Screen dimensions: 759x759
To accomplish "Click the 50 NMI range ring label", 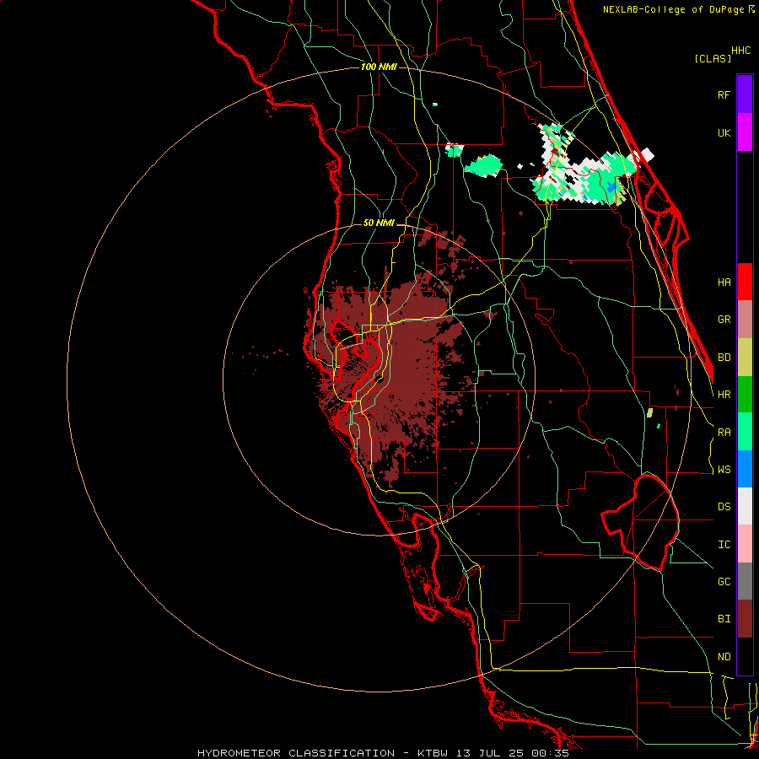I will 379,223.
